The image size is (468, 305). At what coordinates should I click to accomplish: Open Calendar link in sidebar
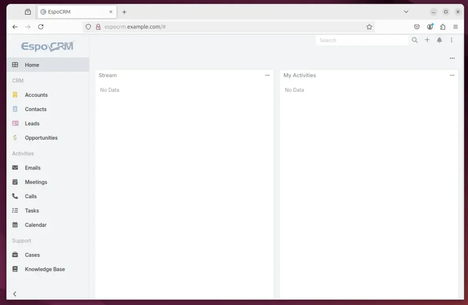click(48, 225)
